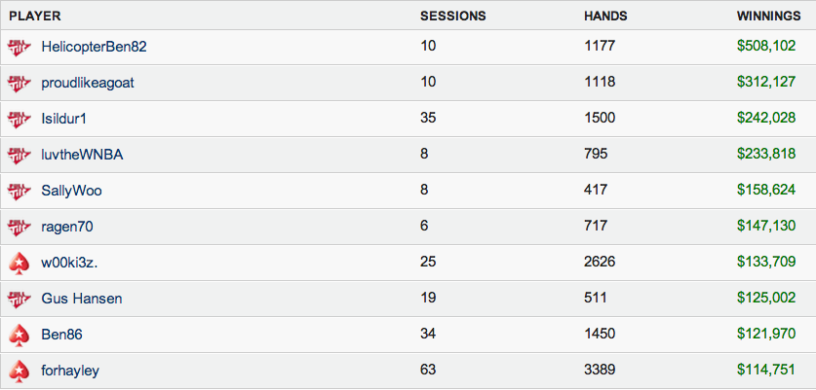816x390 pixels.
Task: Click PokerStars spade icon beside w00ki3z.
Action: coord(19,264)
